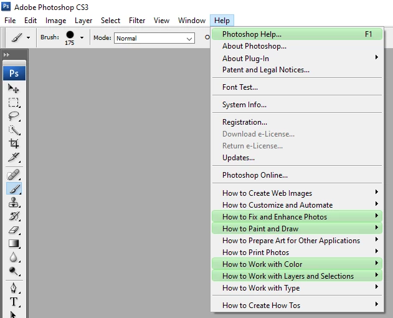
Task: Click the 175 brush tip preview
Action: click(x=70, y=38)
